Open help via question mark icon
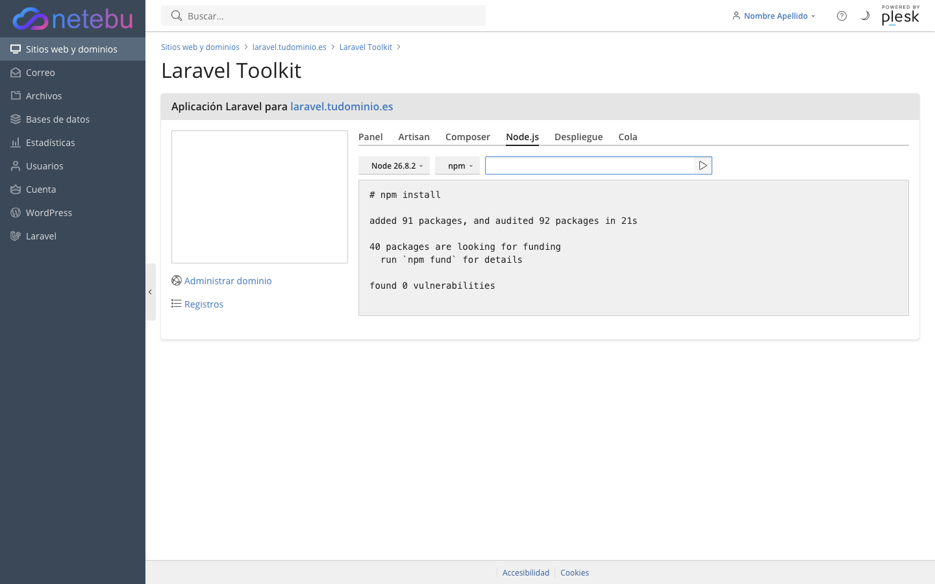Screen dimensions: 935x584 click(x=841, y=16)
